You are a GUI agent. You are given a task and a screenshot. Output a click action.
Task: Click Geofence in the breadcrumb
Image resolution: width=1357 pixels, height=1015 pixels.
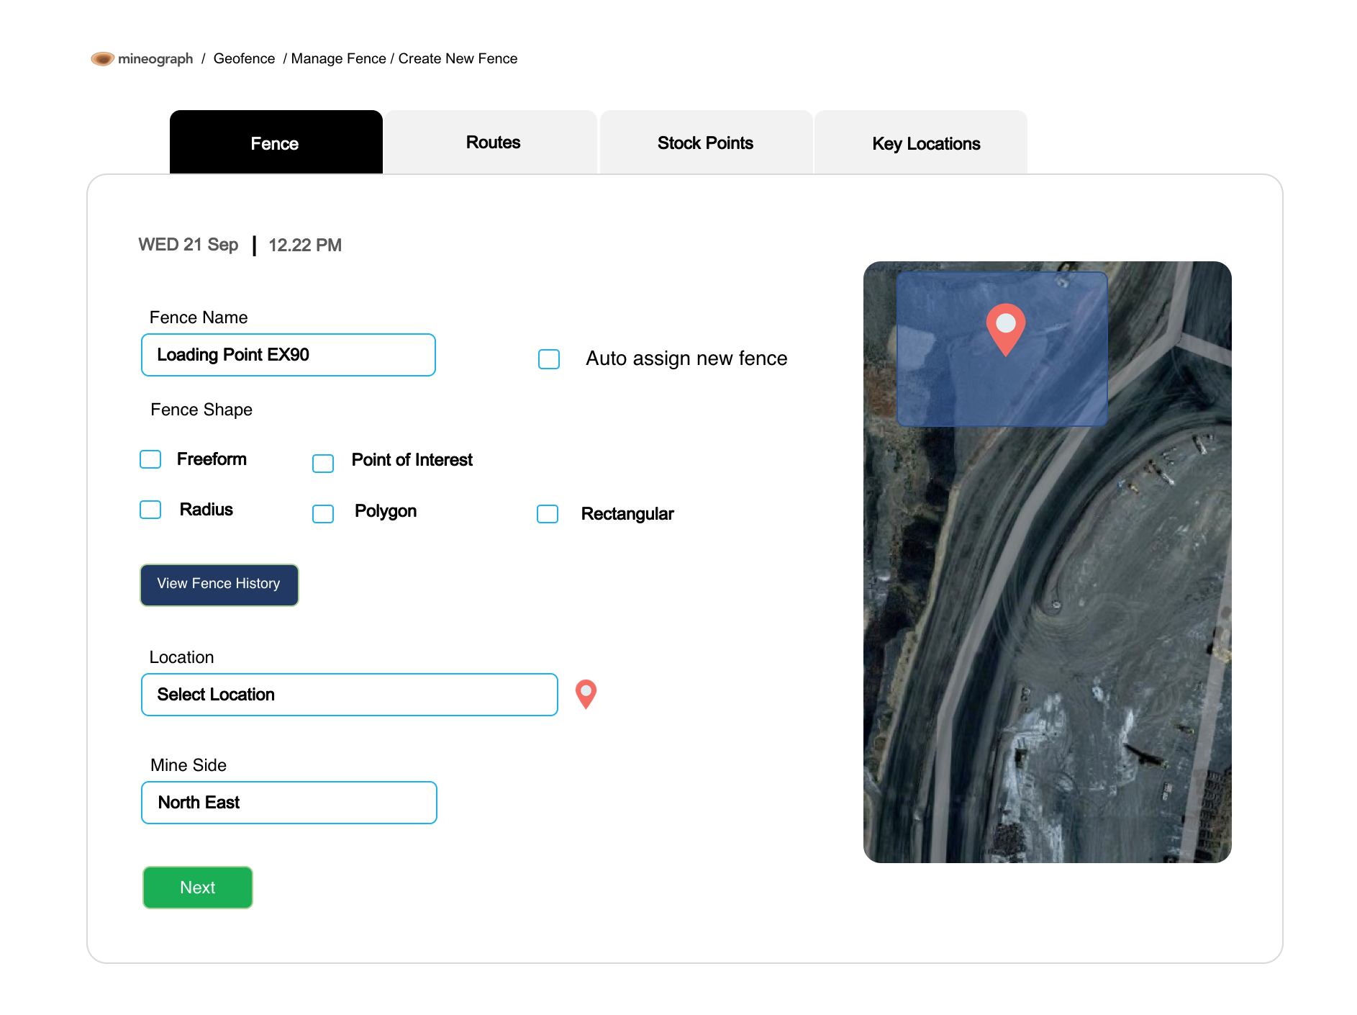point(244,58)
